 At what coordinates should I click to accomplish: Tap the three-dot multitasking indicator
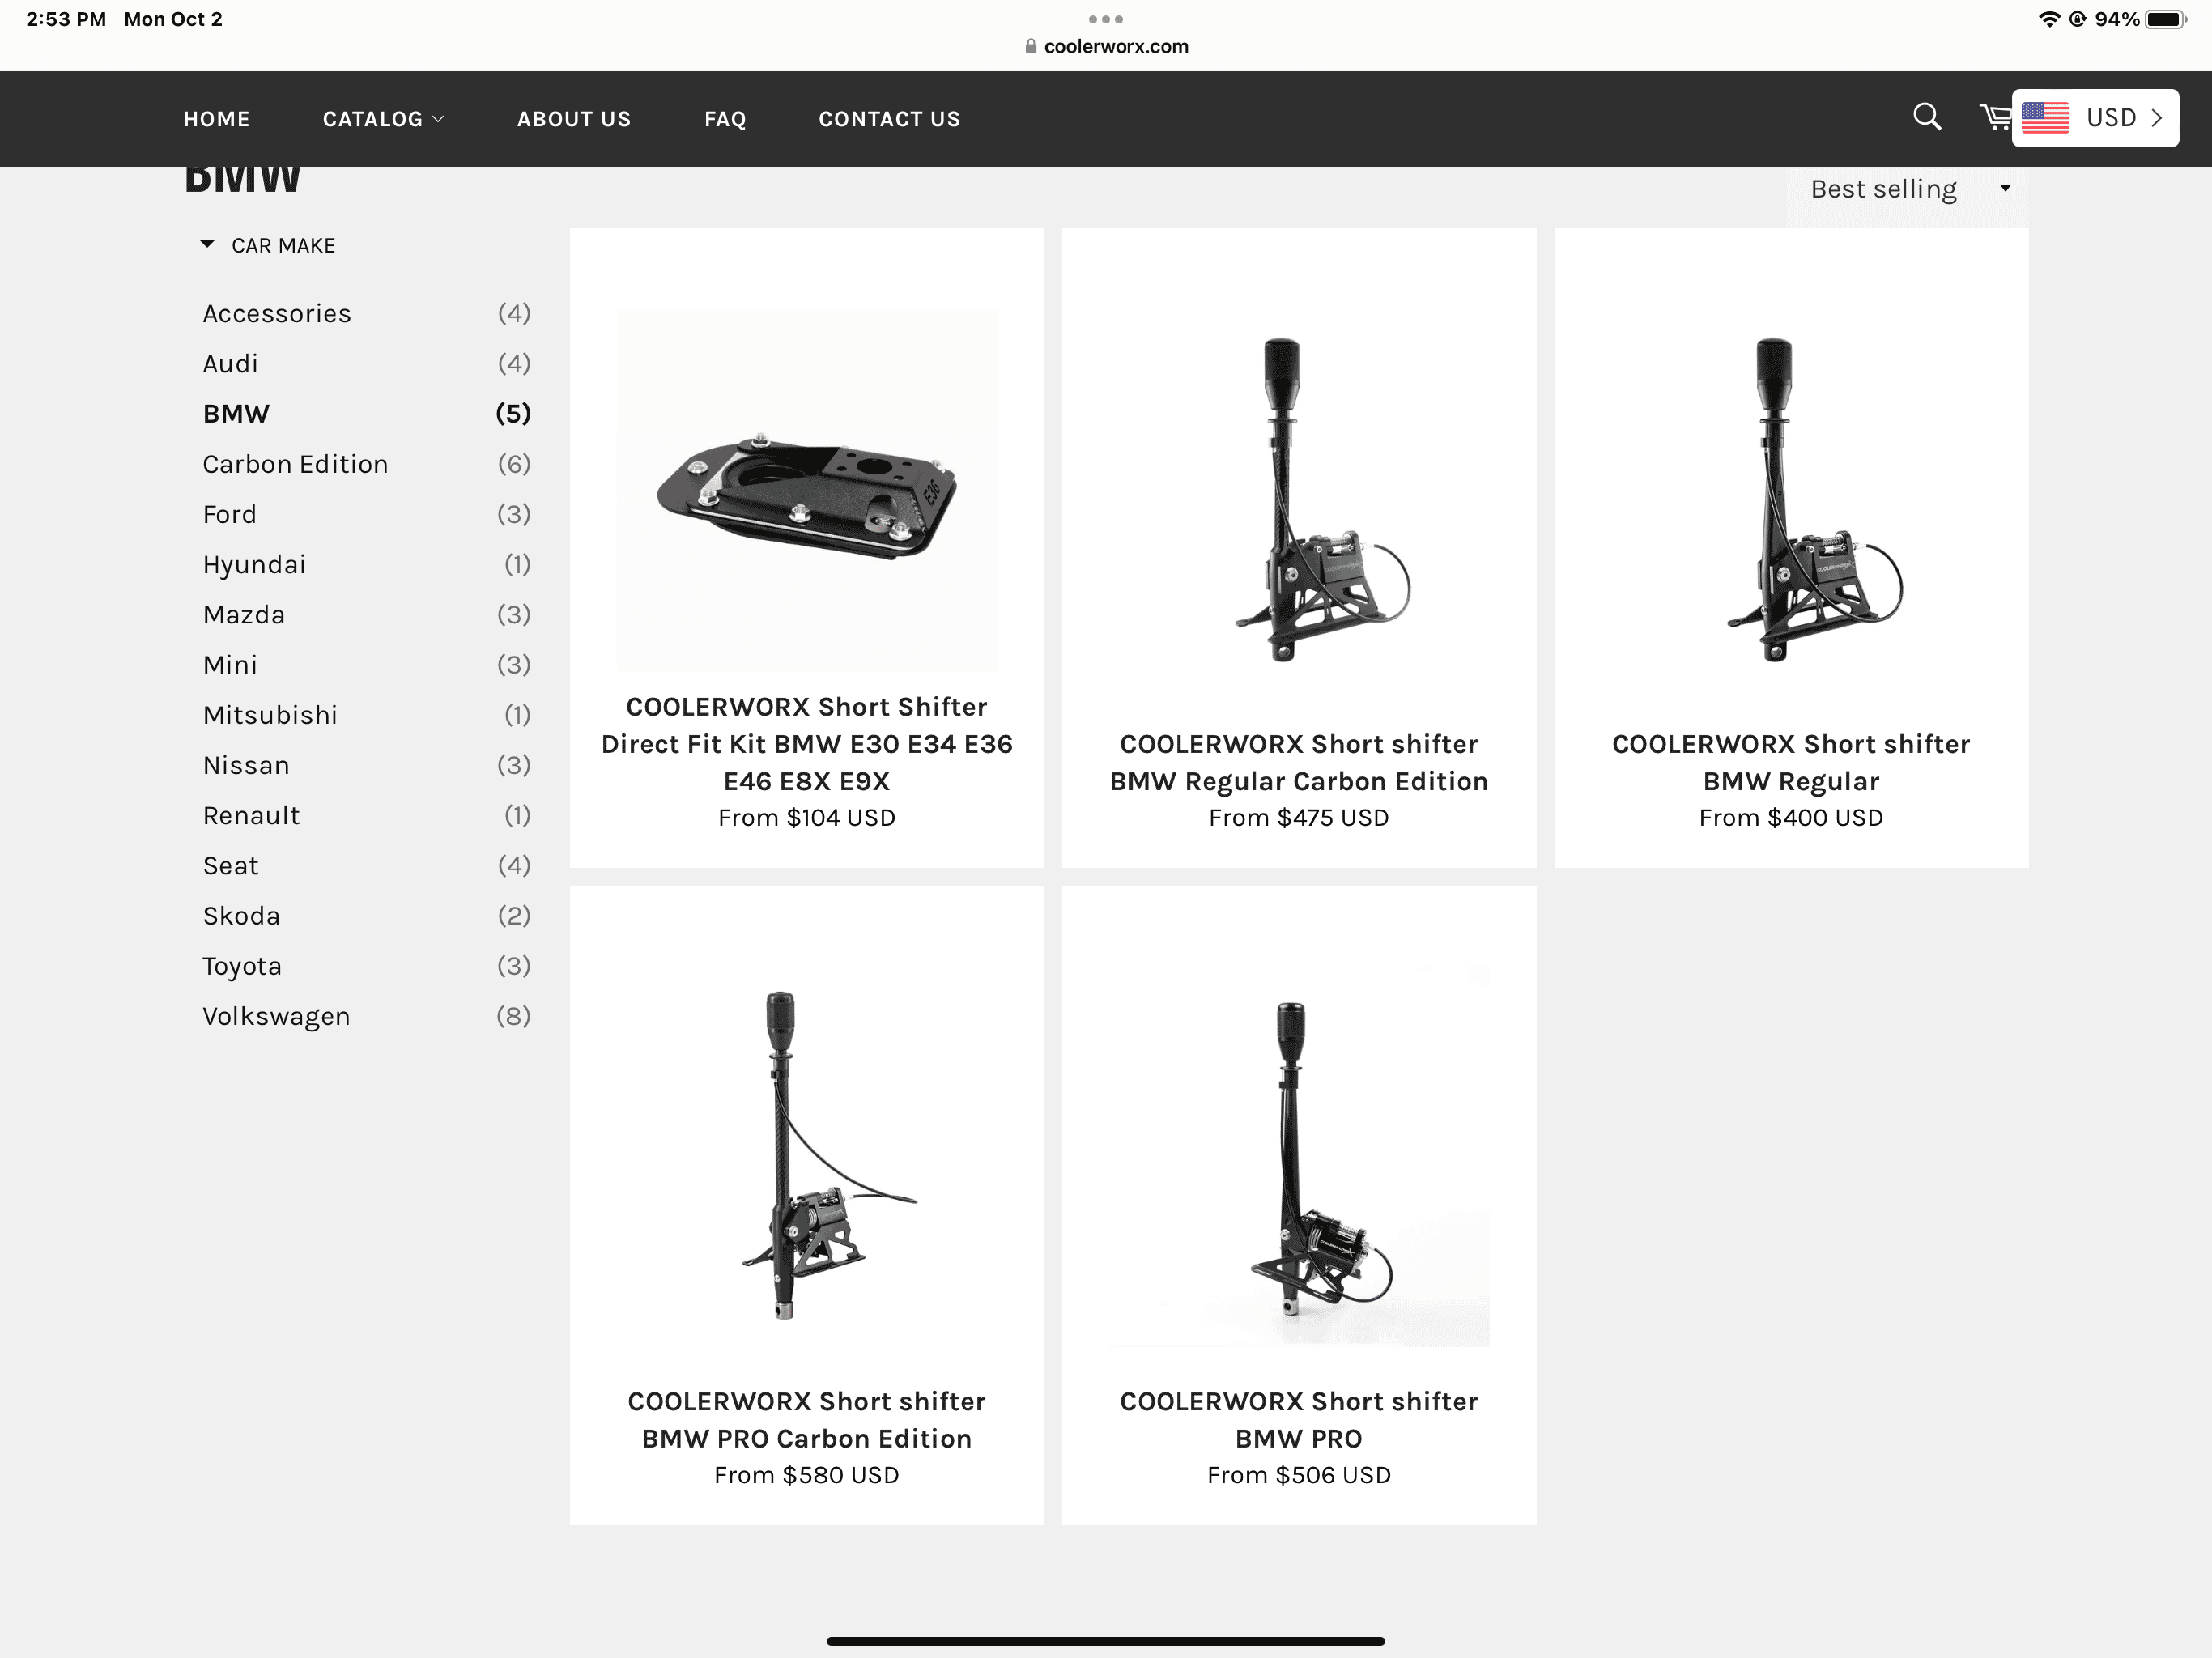[1106, 19]
